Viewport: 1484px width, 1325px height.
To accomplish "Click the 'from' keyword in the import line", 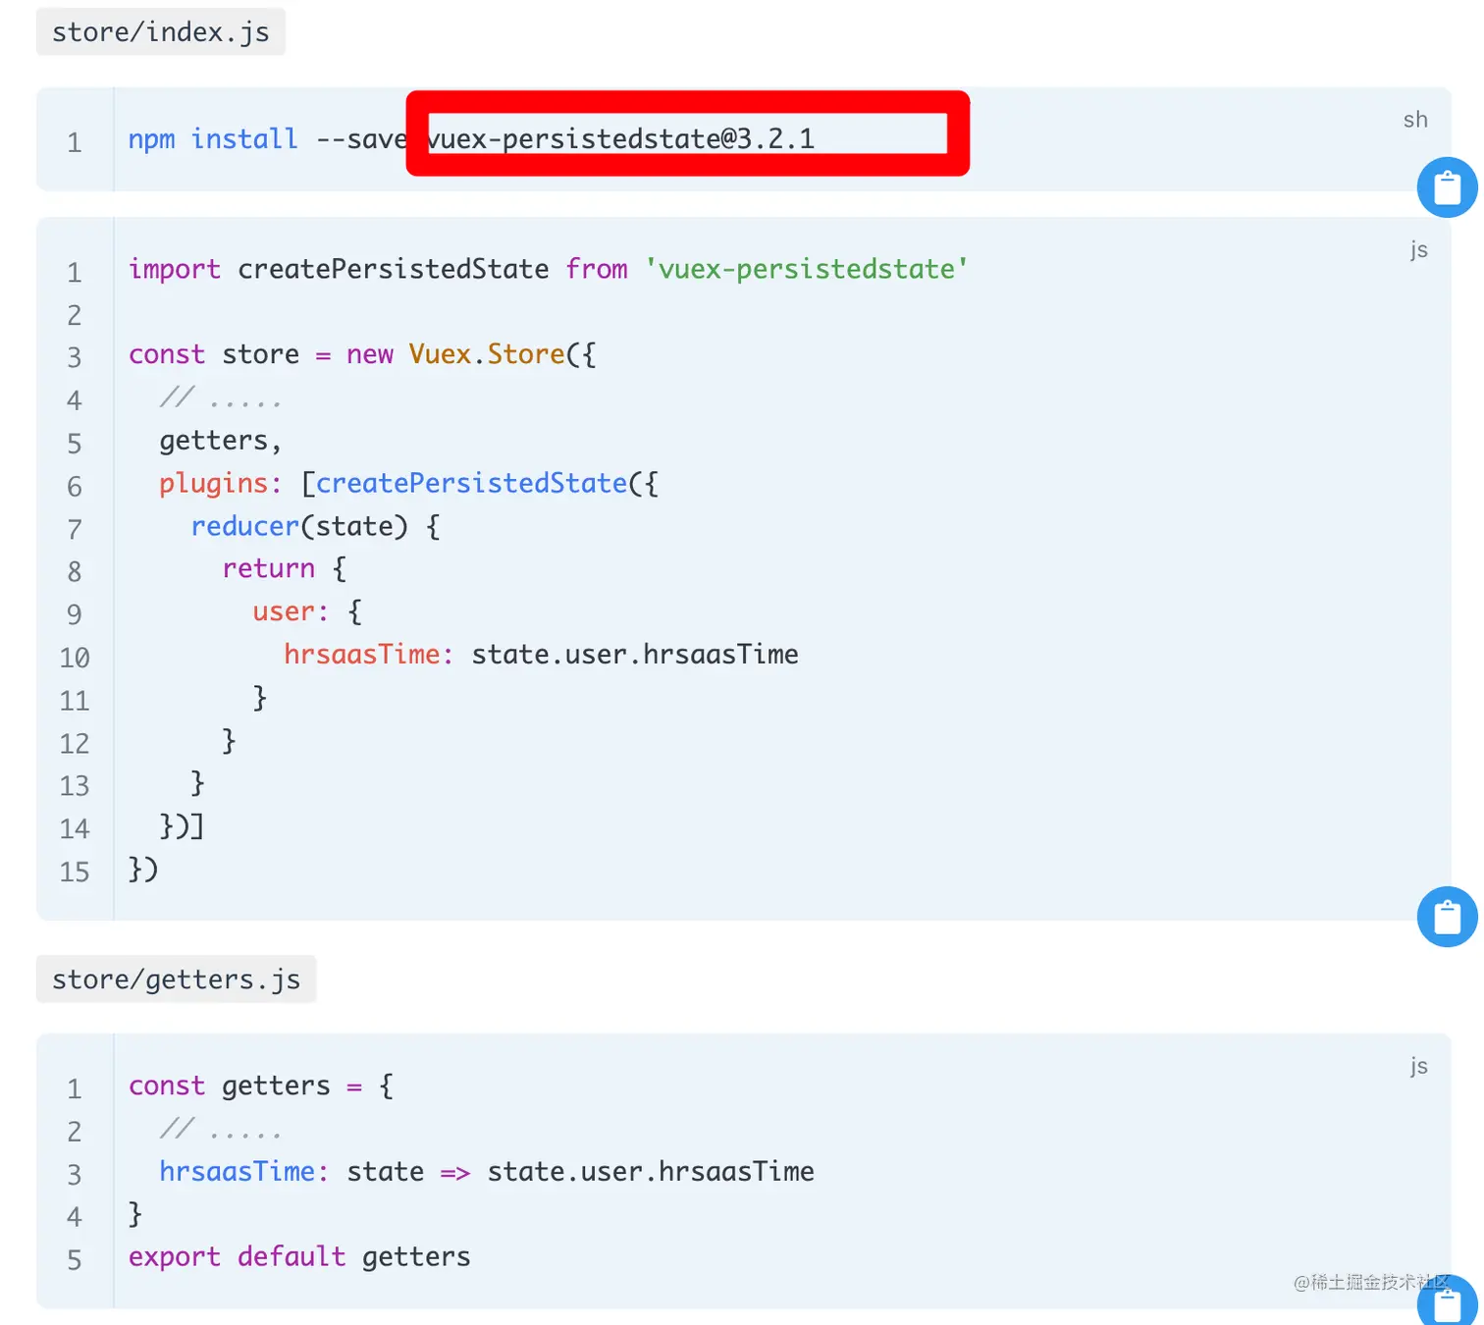I will point(597,269).
